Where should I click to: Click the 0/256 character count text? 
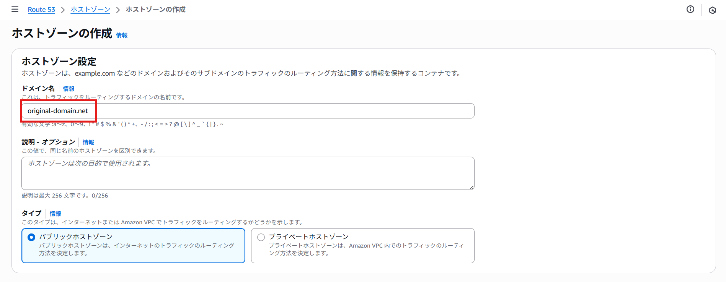coord(100,196)
